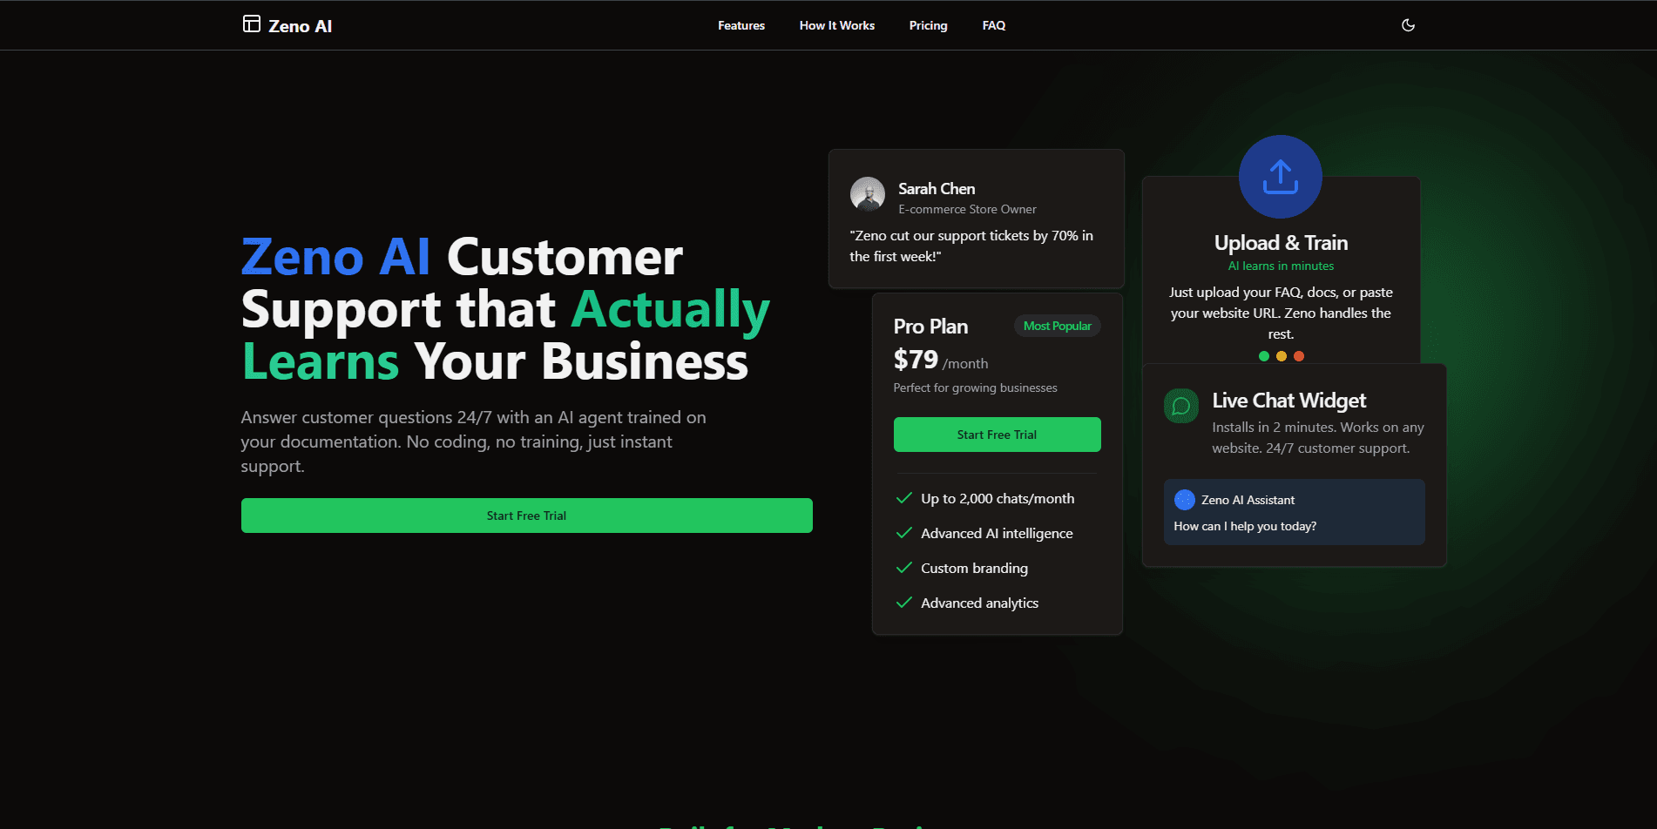Click the blue Zeno AI Assistant avatar

[x=1185, y=500]
